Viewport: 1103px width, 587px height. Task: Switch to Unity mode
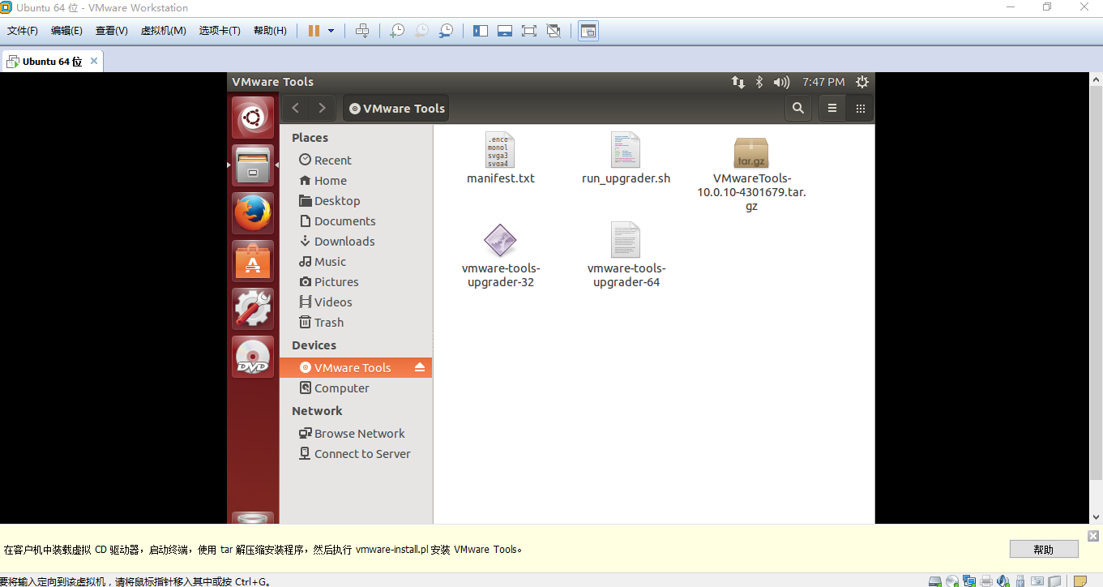pos(554,31)
